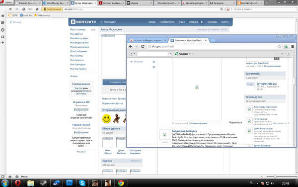Open the Search dropdown in Chrome toolbar
The width and height of the screenshot is (298, 187).
(x=183, y=54)
